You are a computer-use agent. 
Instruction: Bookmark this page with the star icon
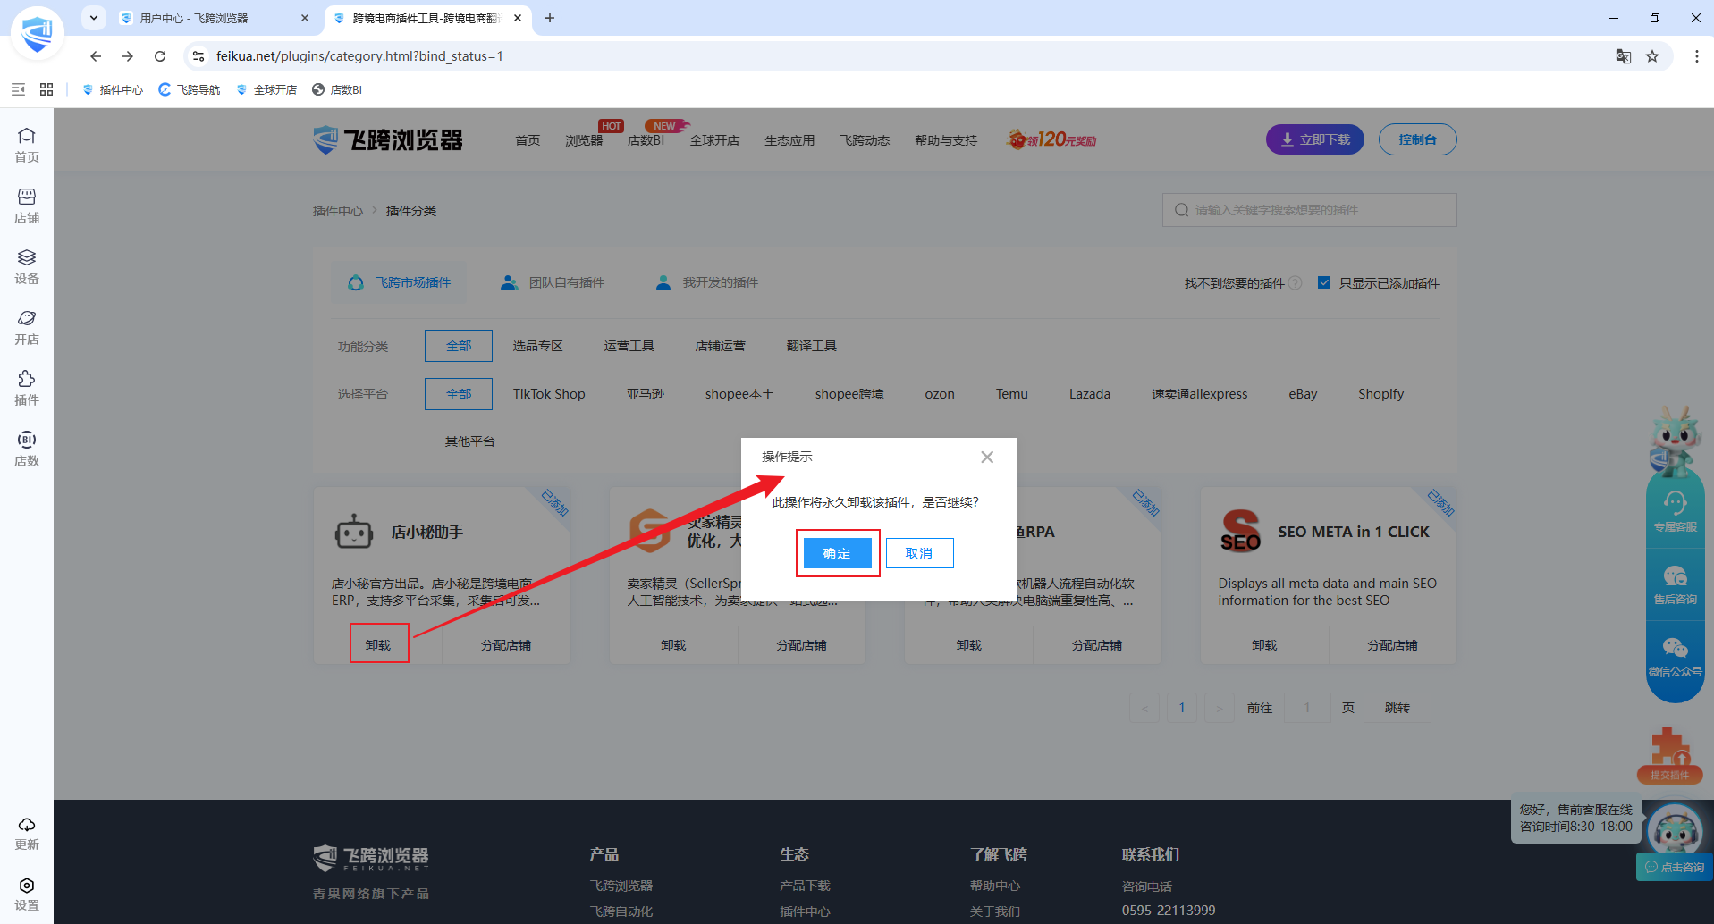tap(1652, 56)
